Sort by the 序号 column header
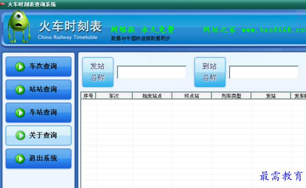The width and height of the screenshot is (306, 188). point(88,96)
